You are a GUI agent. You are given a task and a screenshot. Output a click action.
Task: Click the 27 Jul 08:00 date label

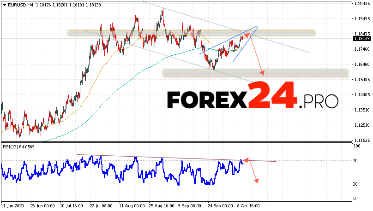pyautogui.click(x=101, y=206)
